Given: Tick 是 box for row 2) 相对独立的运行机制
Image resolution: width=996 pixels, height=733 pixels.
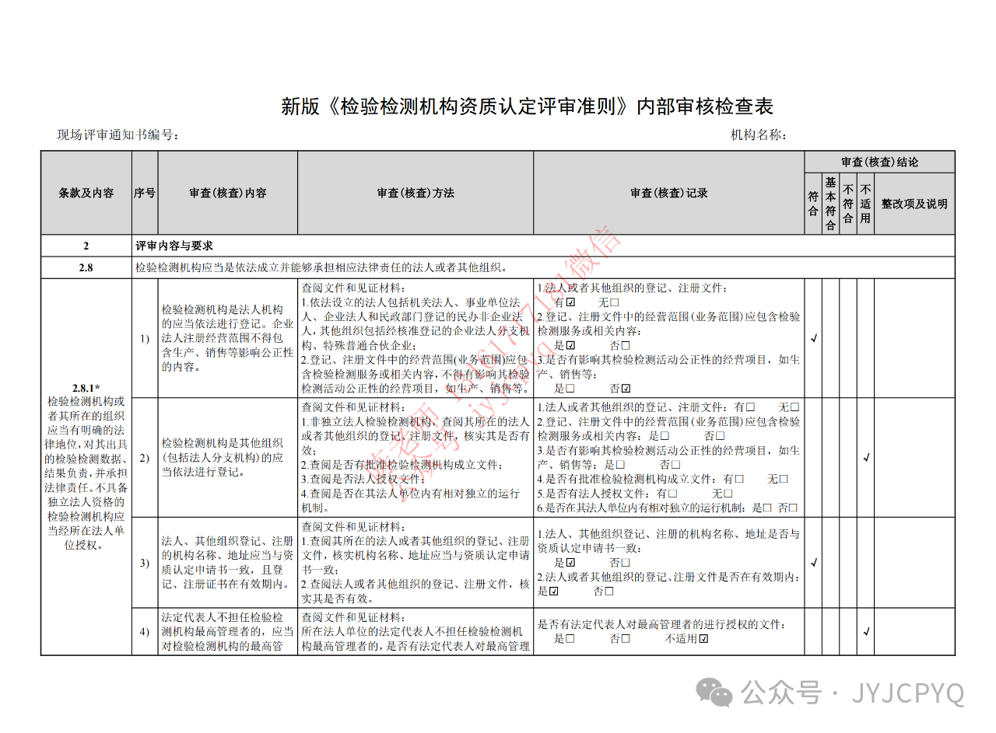Looking at the screenshot, I should [x=767, y=508].
